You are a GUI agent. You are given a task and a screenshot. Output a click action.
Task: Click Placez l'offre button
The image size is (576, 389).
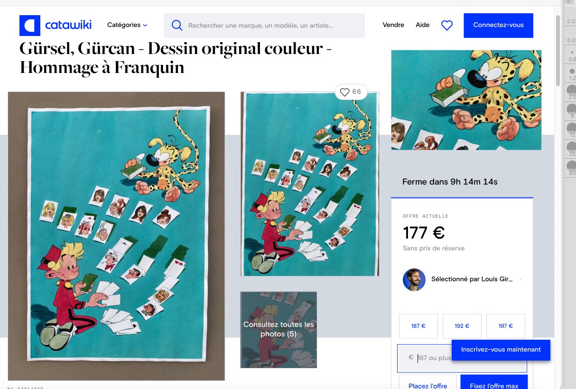[427, 383]
